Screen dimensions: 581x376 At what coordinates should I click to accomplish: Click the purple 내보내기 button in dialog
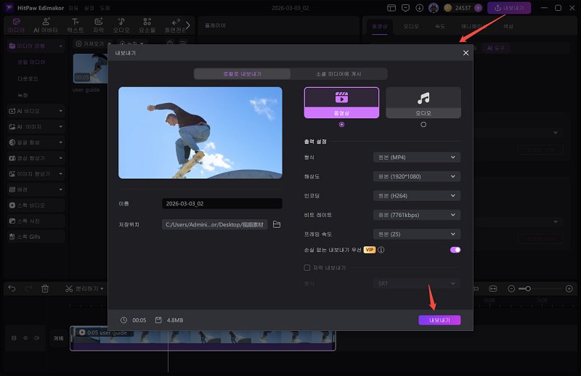pos(439,319)
